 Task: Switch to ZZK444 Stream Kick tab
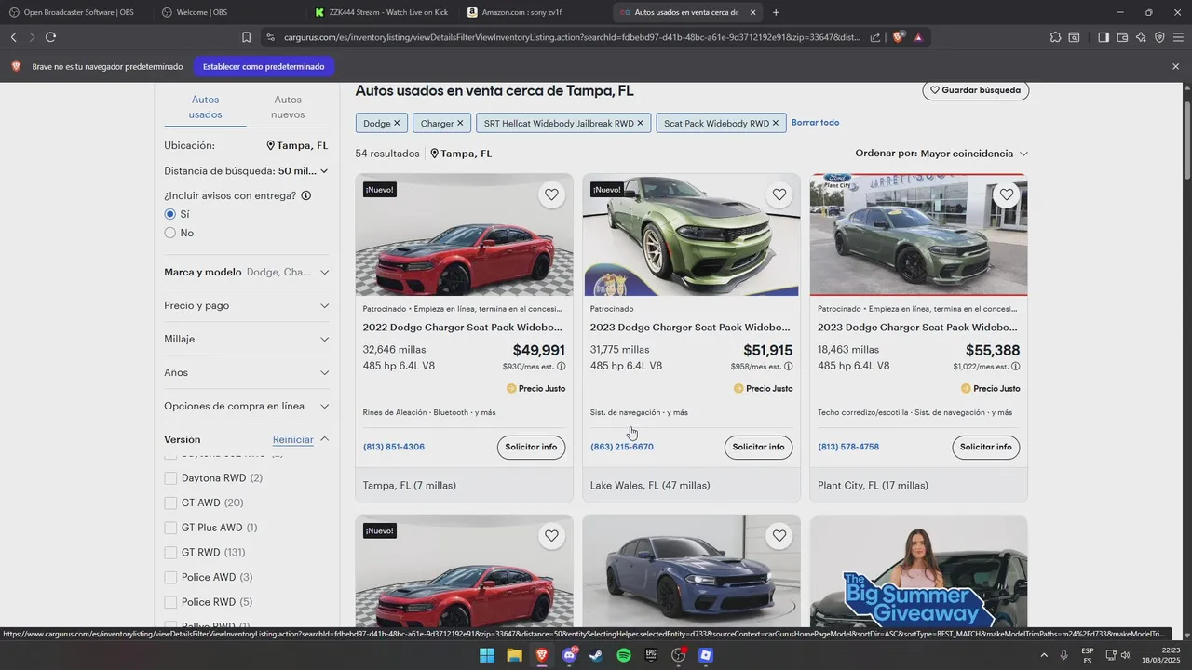[382, 12]
